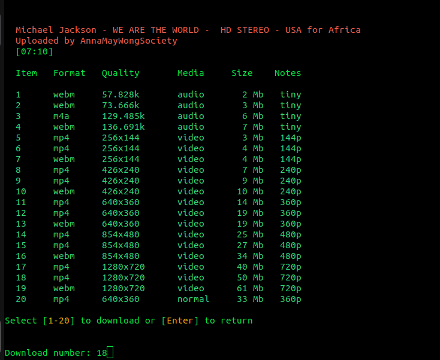The width and height of the screenshot is (440, 360).
Task: Click the "Format" column header
Action: tap(70, 73)
